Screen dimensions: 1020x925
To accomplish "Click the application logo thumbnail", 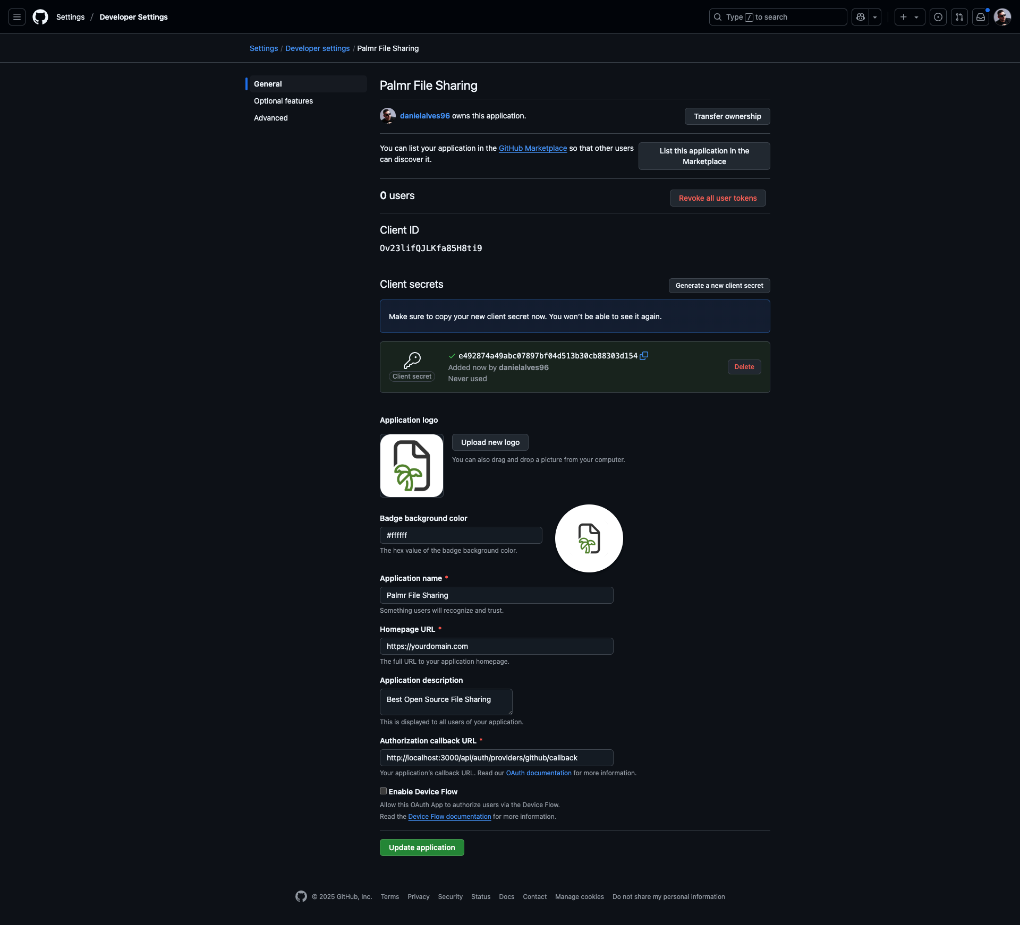I will click(x=412, y=466).
